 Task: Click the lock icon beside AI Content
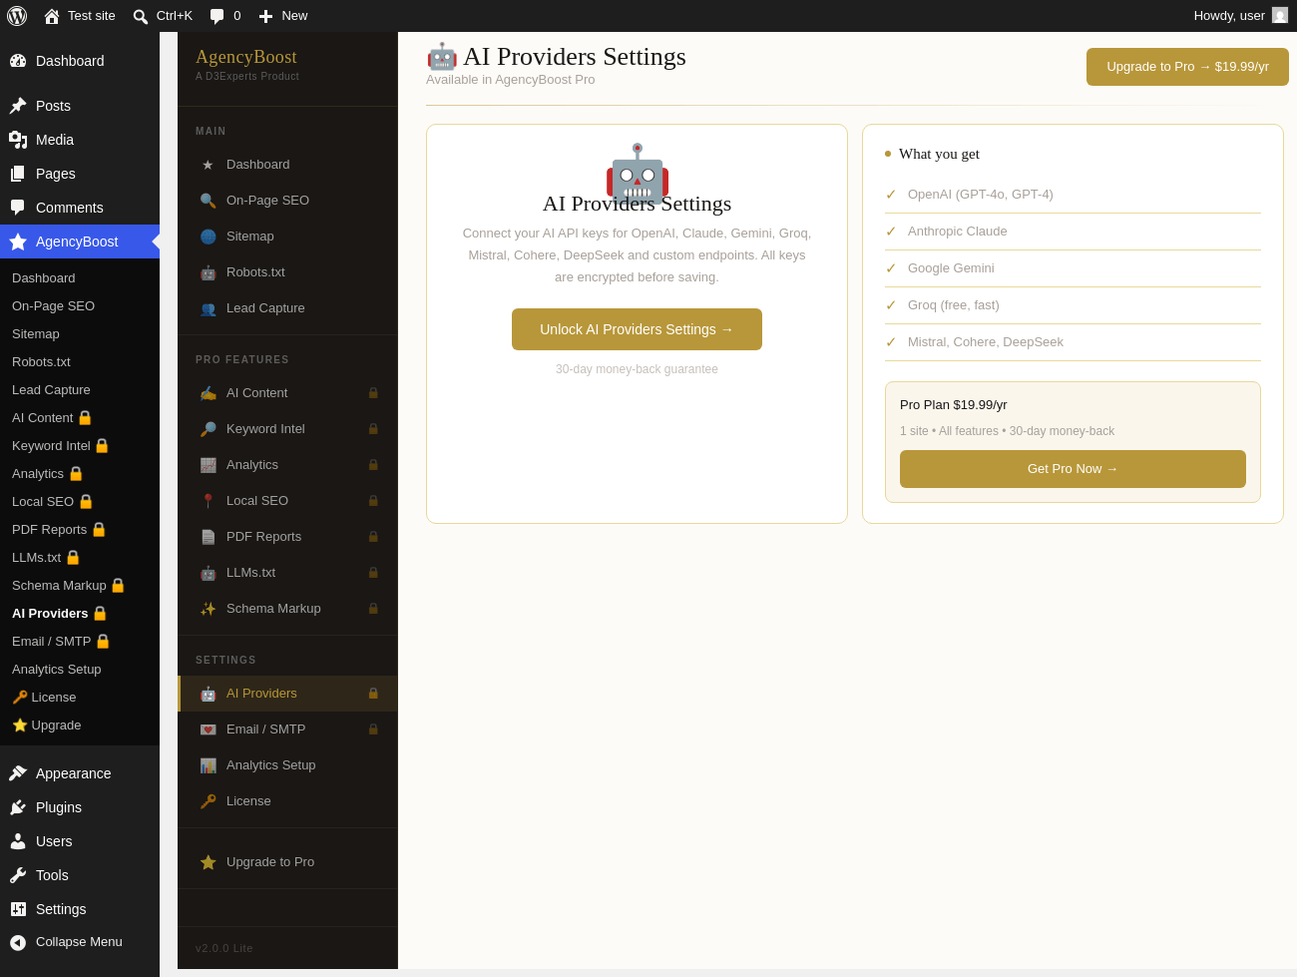tap(373, 393)
